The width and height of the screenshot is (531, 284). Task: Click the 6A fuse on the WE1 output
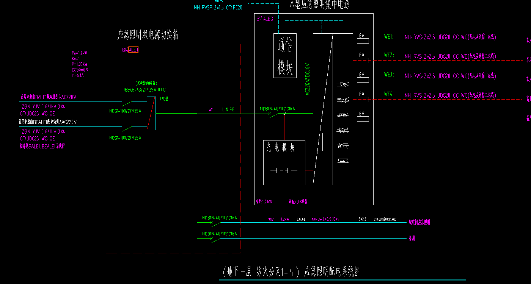[363, 41]
